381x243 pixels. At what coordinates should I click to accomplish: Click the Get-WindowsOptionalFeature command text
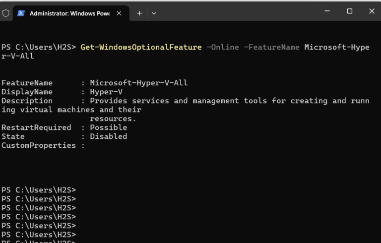pyautogui.click(x=141, y=47)
